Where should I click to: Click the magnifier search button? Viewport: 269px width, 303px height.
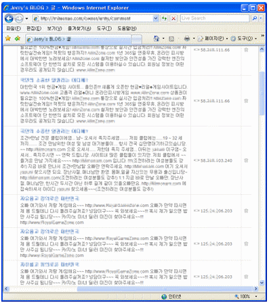coord(255,18)
